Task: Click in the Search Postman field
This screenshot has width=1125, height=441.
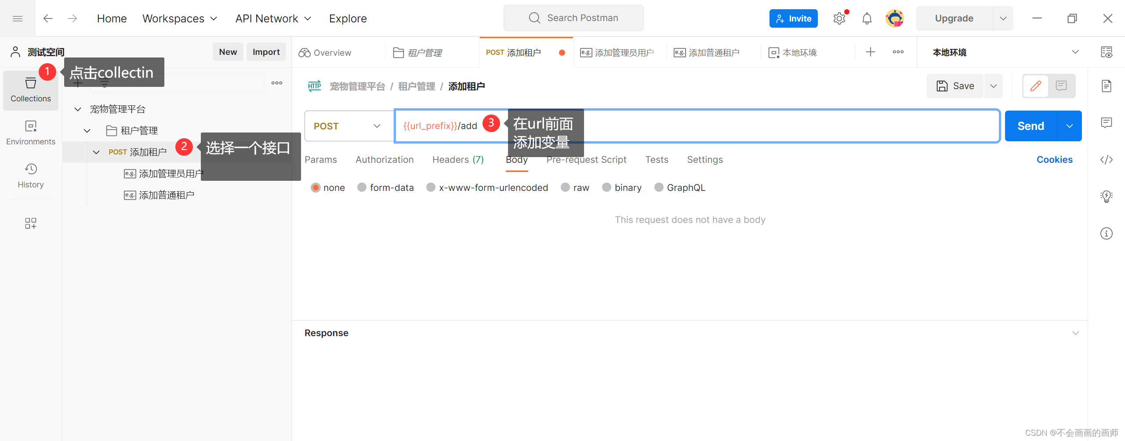Action: (573, 18)
